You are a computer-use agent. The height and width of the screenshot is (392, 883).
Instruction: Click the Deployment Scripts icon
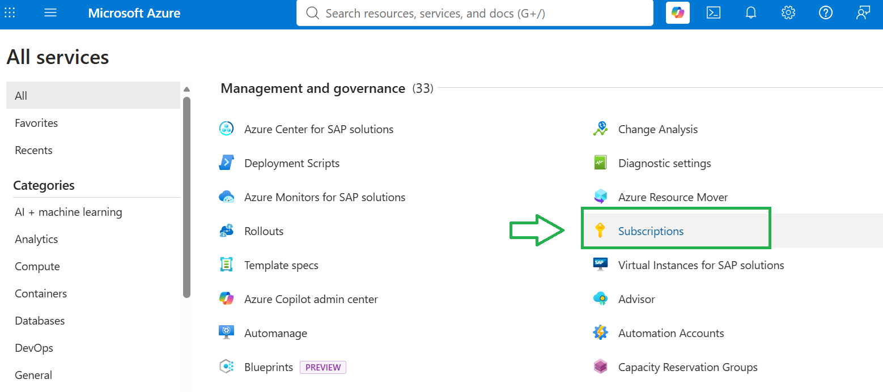click(226, 163)
